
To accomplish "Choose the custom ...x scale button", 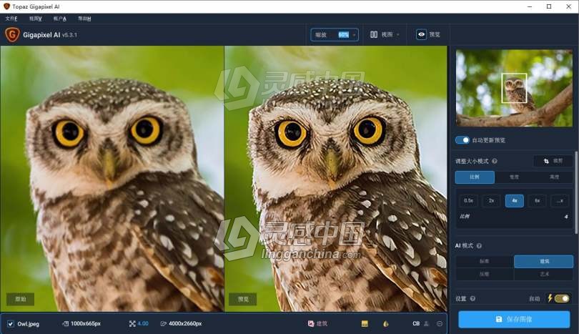I will point(560,201).
